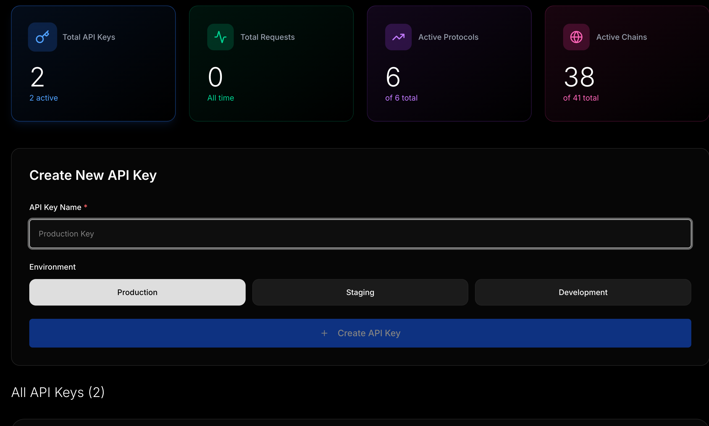
Task: Click the key icon on Total API Keys
Action: (43, 37)
